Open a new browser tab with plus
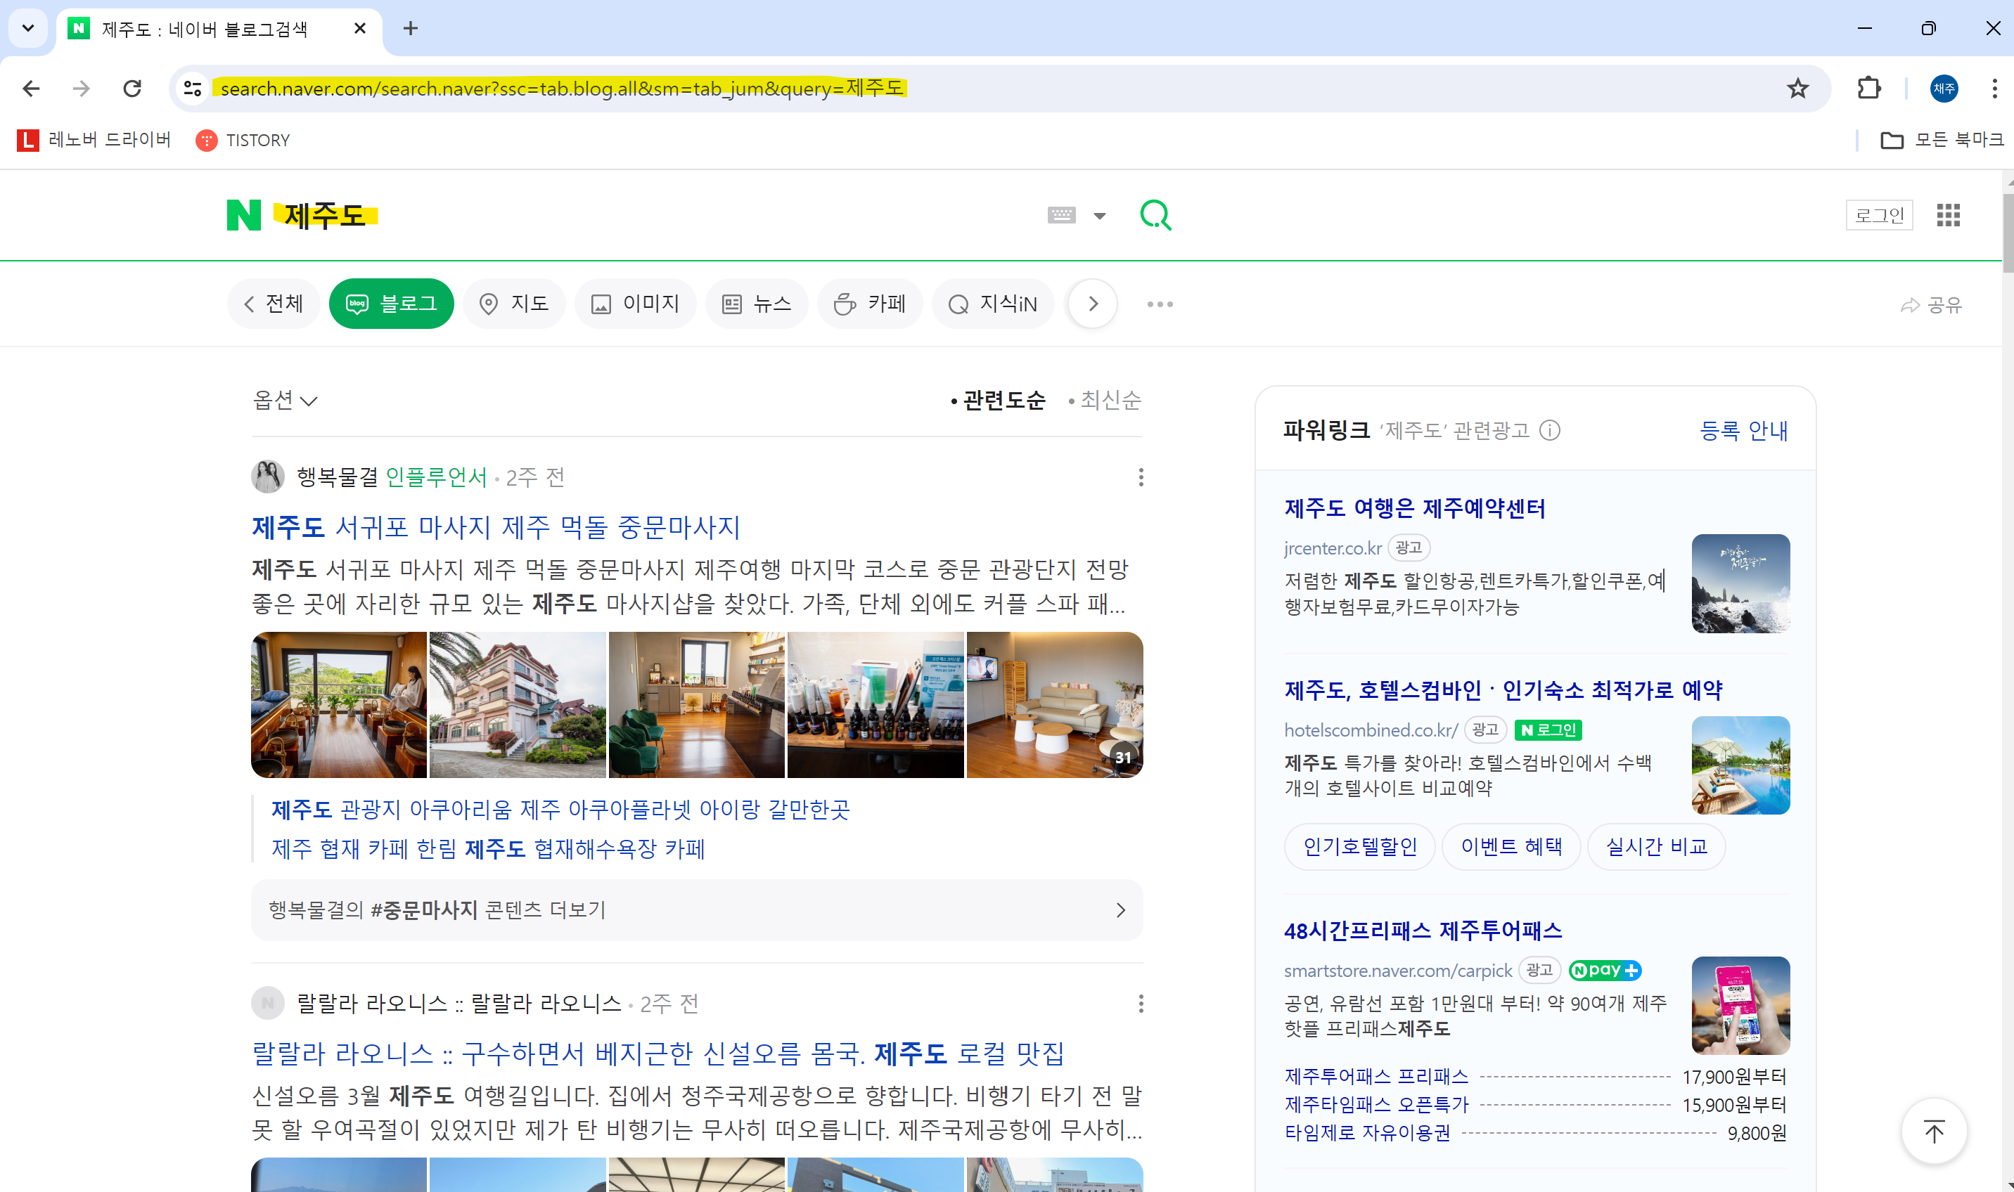The height and width of the screenshot is (1192, 2014). coord(410,28)
